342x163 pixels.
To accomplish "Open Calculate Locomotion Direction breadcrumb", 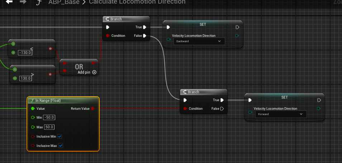I will [x=137, y=2].
